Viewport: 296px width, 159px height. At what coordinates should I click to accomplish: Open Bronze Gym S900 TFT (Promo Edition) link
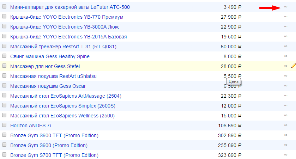[x=54, y=135]
